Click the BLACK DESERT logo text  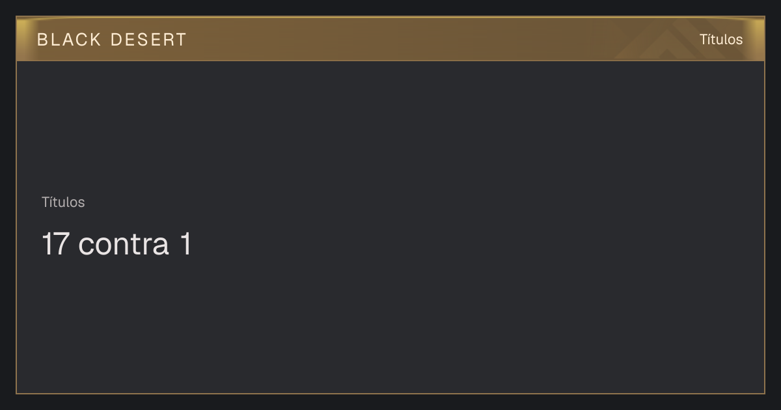pos(112,40)
